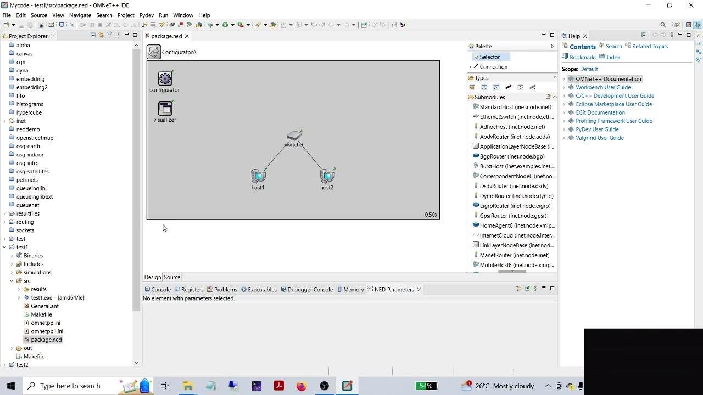Viewport: 703px width, 395px height.
Task: Switch to the Problems tab
Action: [225, 290]
